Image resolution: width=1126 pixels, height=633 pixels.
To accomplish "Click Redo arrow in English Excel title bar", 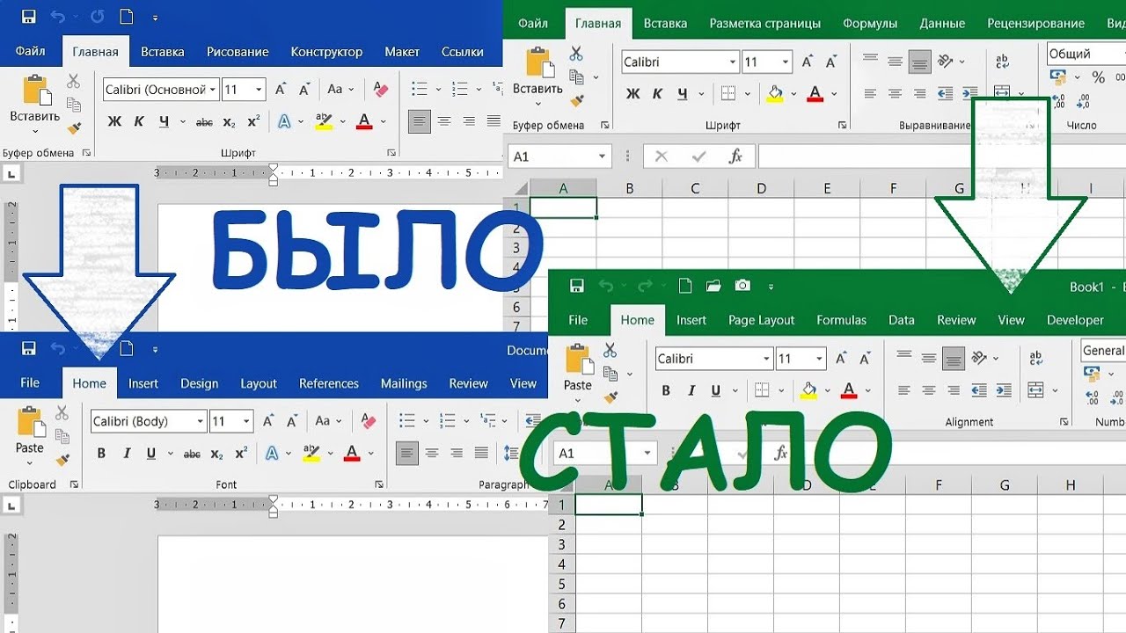I will [x=645, y=286].
